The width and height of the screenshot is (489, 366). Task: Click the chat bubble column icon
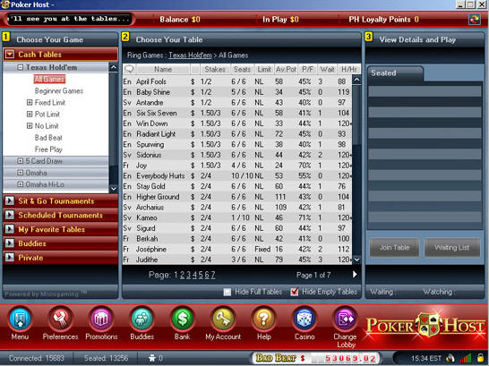129,69
